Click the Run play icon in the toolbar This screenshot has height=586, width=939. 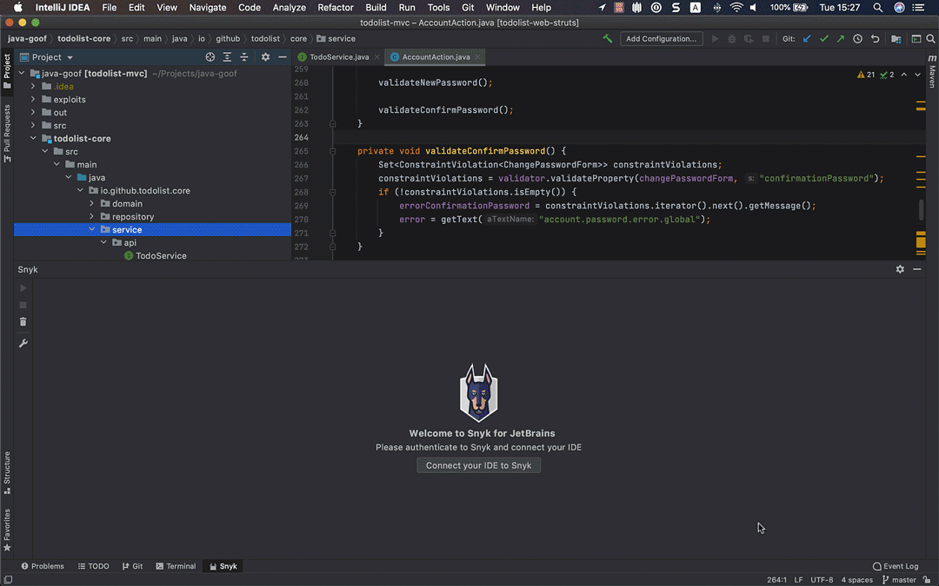715,39
